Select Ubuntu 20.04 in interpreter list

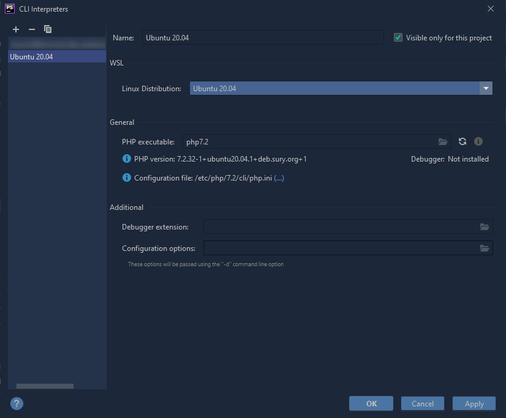click(57, 57)
